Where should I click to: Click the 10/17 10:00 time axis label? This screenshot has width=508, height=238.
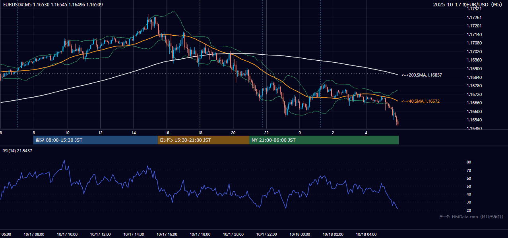tap(67, 234)
